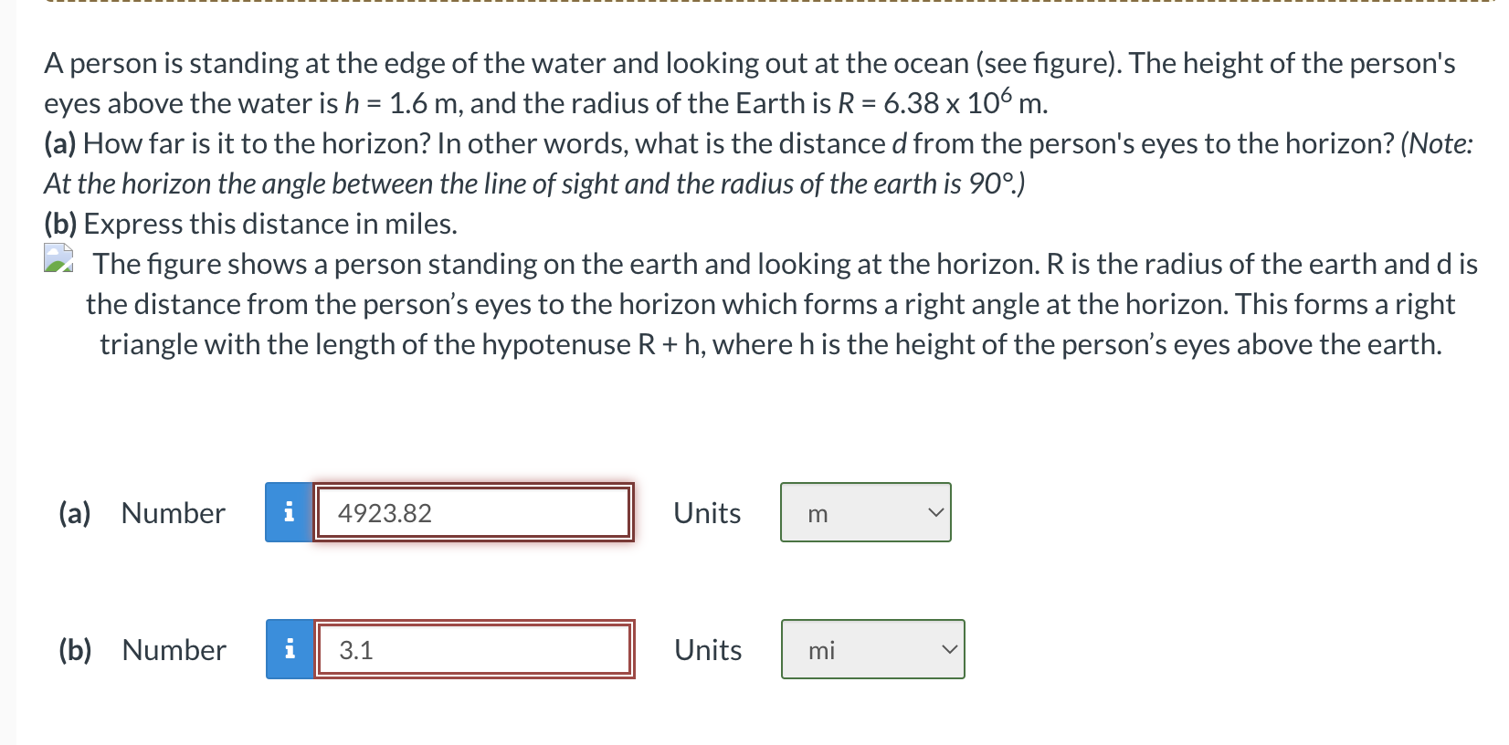
Task: Select the answer field containing 3.1
Action: tap(472, 650)
